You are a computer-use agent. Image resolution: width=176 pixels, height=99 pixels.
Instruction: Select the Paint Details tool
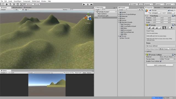[x=168, y=28]
